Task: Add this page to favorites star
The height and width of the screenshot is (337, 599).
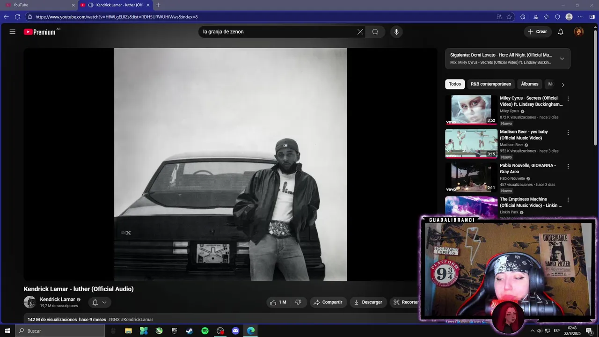Action: (x=509, y=17)
